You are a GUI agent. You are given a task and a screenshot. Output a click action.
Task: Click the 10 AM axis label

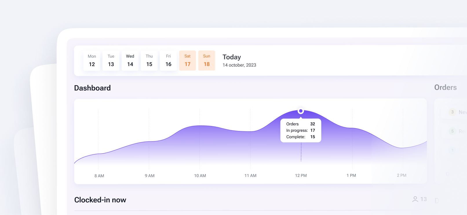tap(200, 176)
